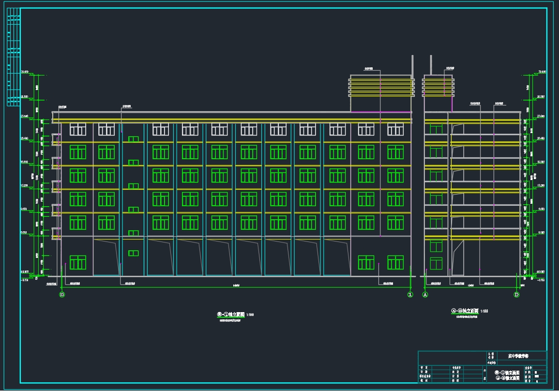Select the lowest green window on side elevation
The height and width of the screenshot is (391, 559).
[x=436, y=264]
